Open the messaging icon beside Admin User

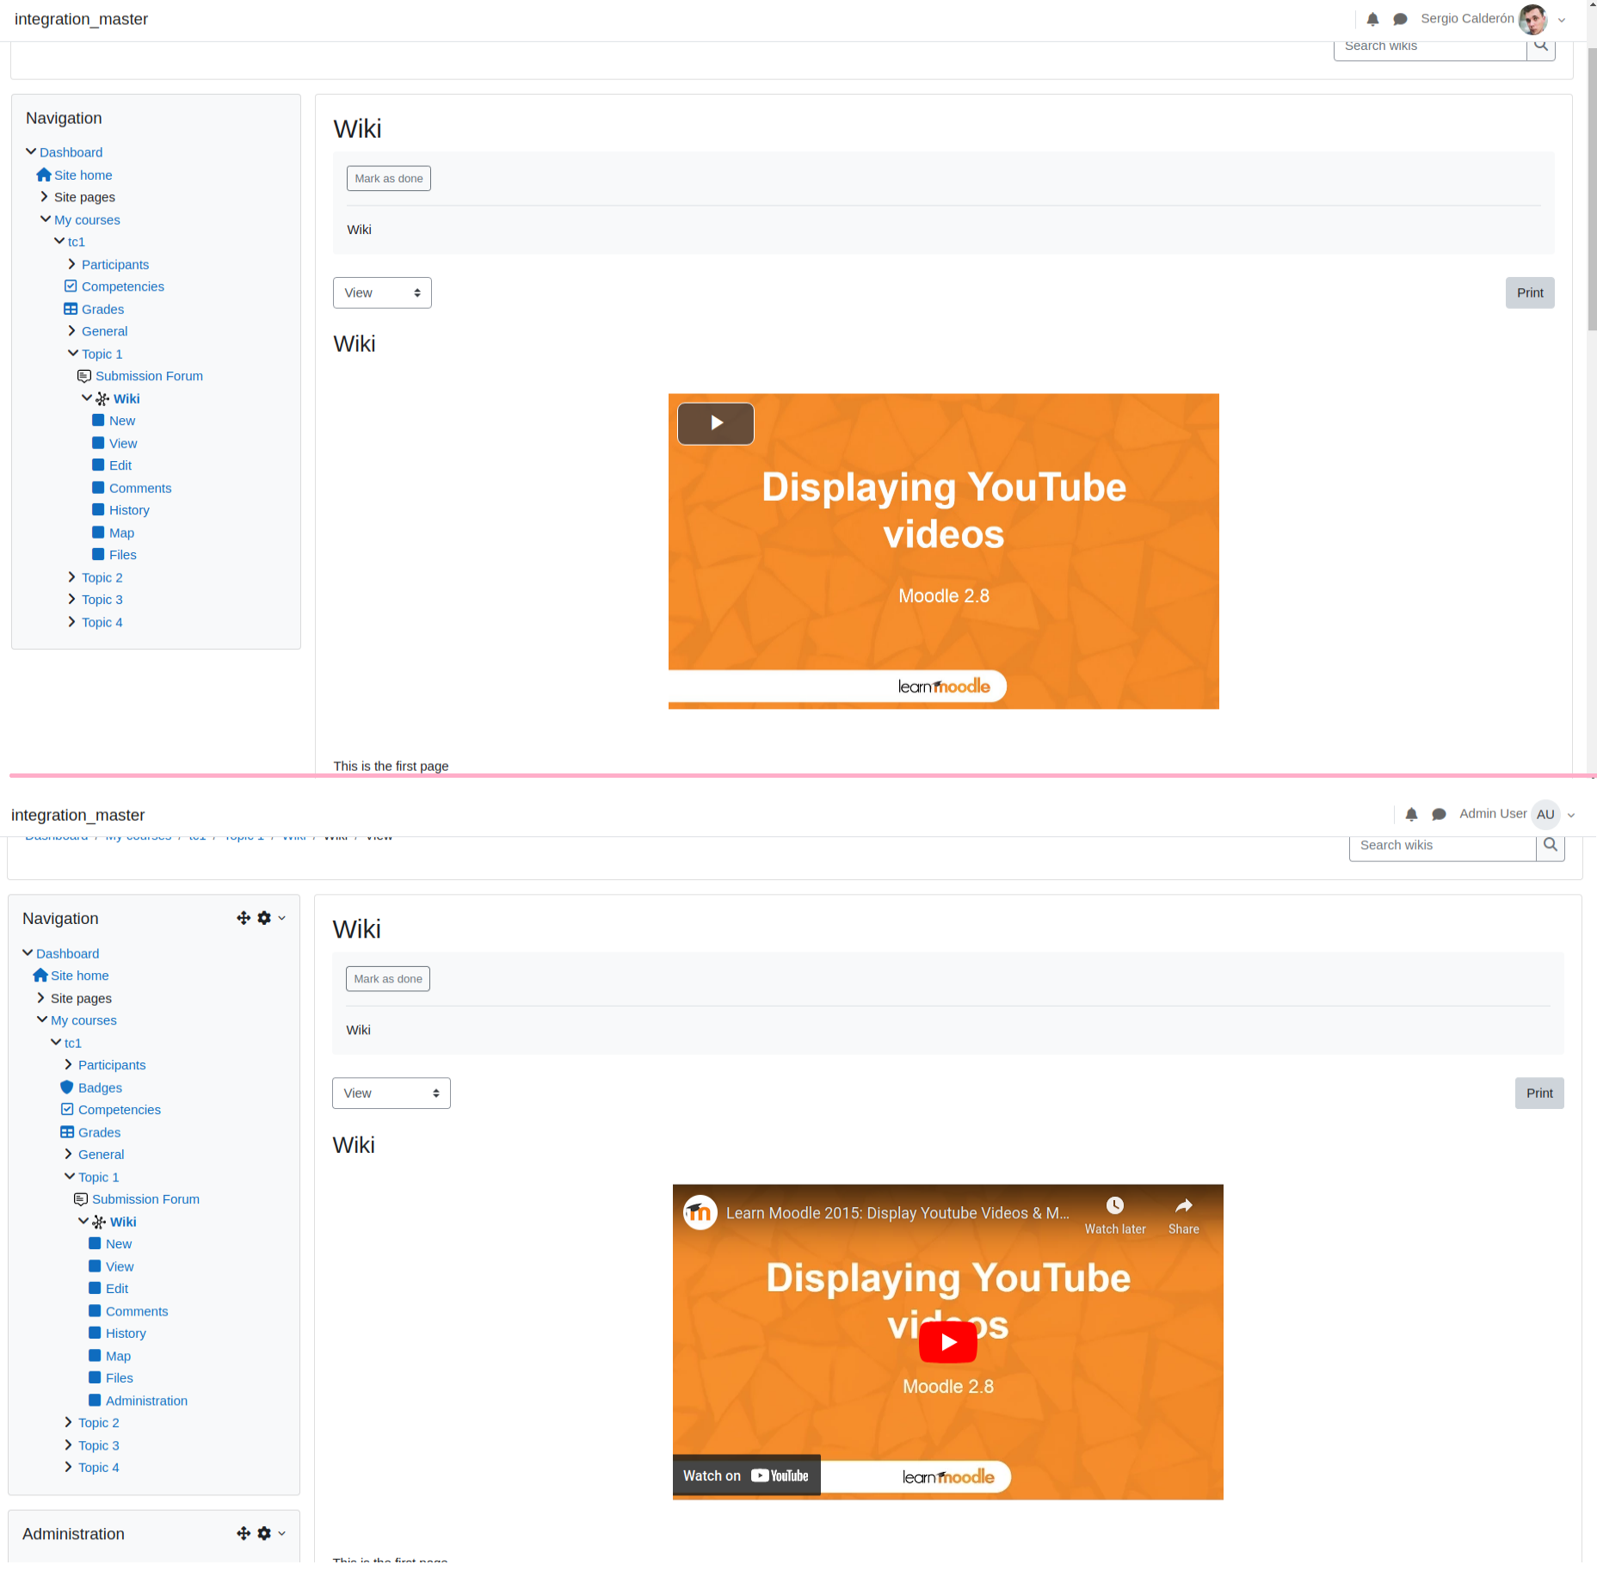[1439, 814]
